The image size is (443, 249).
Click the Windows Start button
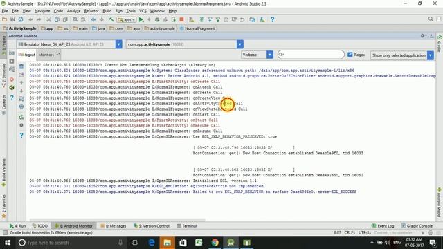coord(8,243)
